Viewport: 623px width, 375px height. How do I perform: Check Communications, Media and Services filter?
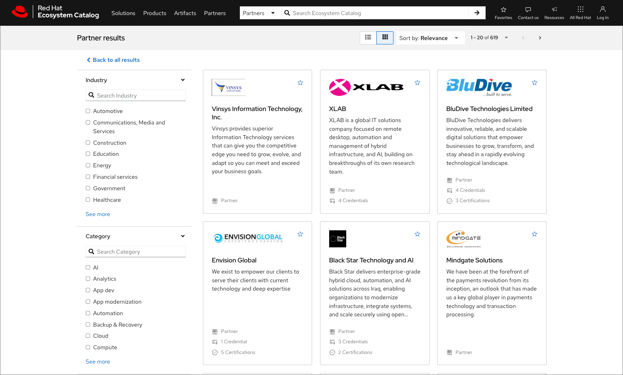pyautogui.click(x=88, y=122)
